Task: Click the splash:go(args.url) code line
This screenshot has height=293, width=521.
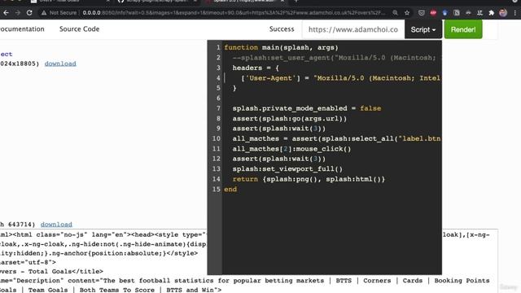Action: 290,119
